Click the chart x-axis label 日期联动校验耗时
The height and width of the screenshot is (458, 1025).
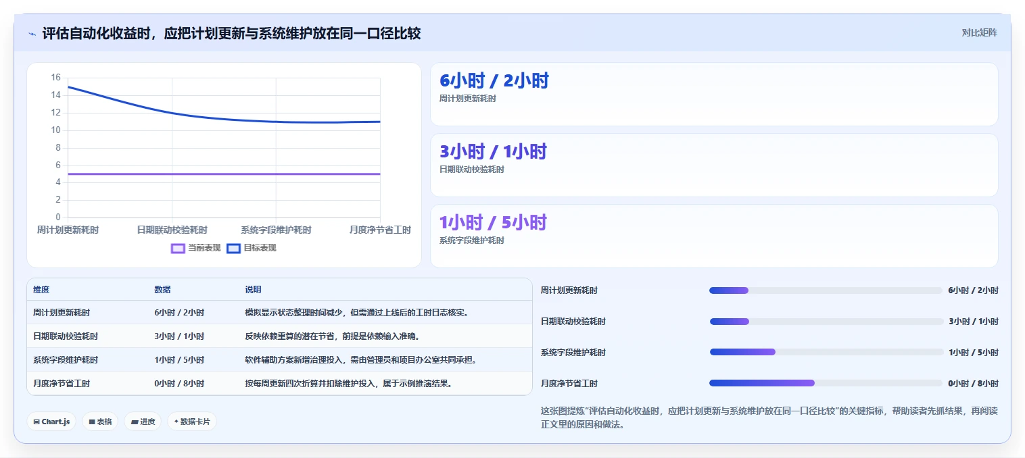[x=172, y=230]
